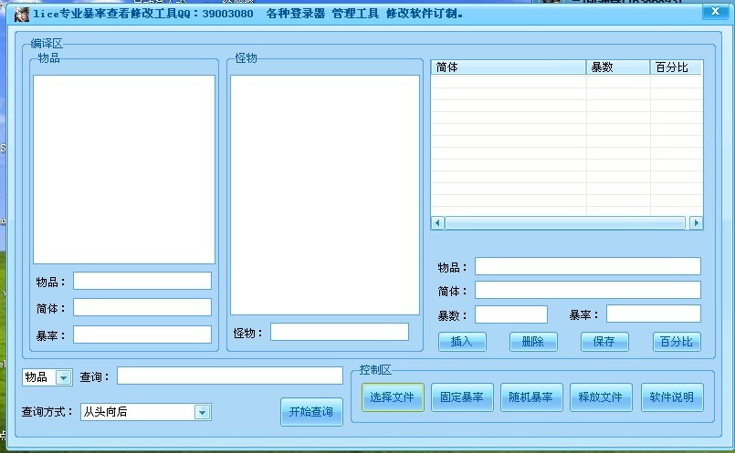Click the app icon in the title bar
This screenshot has width=735, height=453.
(x=22, y=14)
